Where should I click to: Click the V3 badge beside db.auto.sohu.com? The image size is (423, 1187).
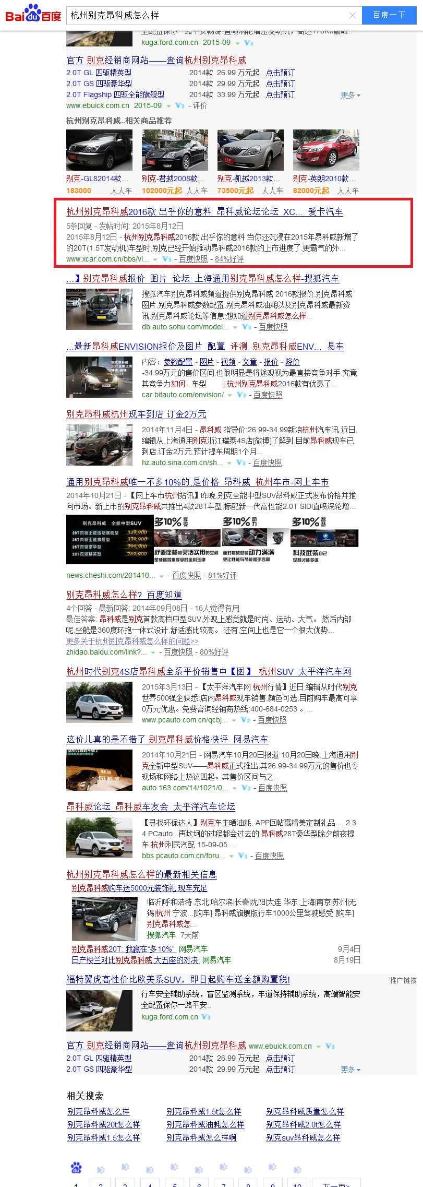(247, 327)
